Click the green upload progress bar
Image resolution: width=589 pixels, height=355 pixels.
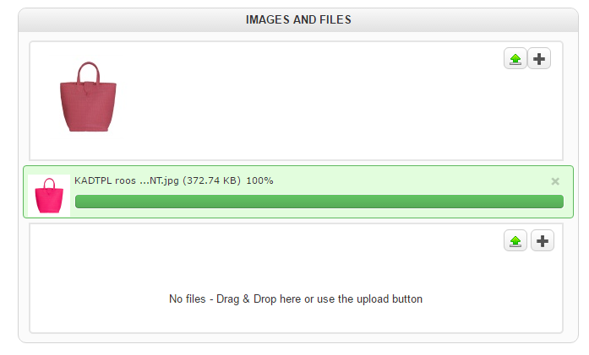tap(319, 202)
